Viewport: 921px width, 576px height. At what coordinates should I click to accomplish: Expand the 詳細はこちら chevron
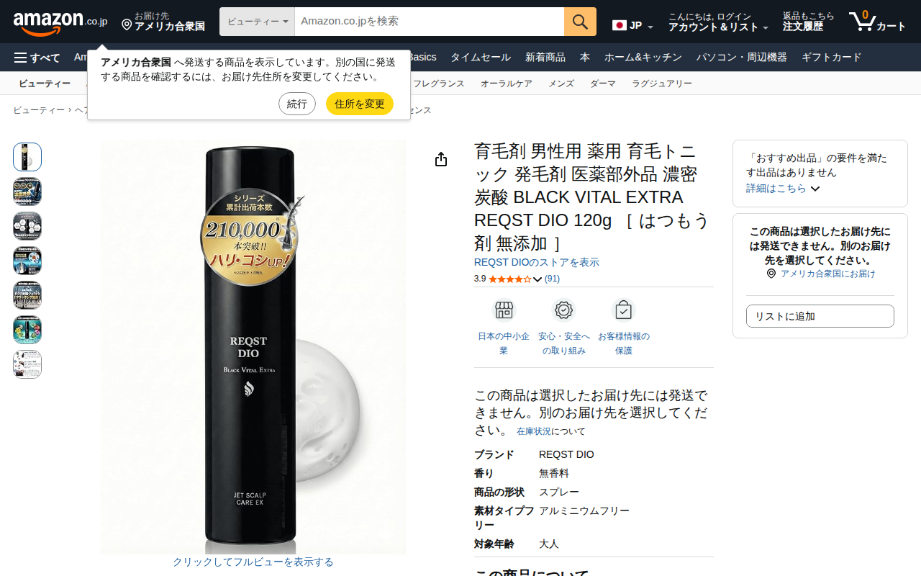point(815,189)
